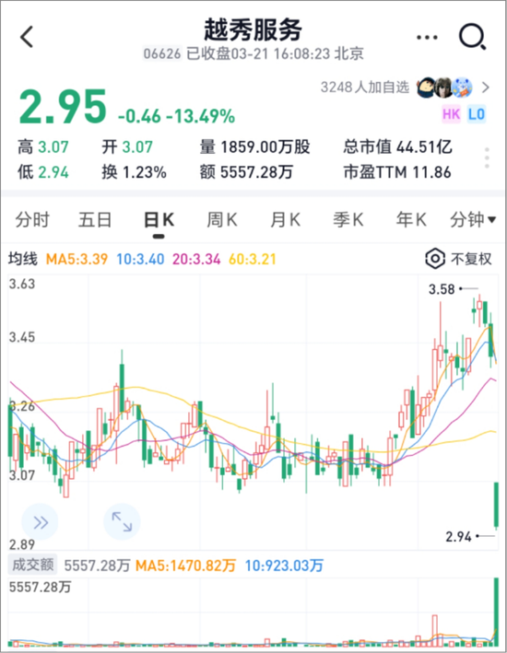Screen dimensions: 507x653
Task: Select the 日K tab
Action: pyautogui.click(x=159, y=220)
